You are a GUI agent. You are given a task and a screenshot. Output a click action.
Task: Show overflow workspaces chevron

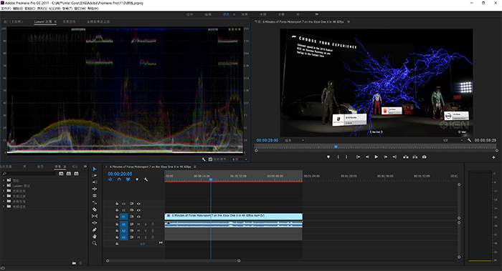pyautogui.click(x=317, y=14)
